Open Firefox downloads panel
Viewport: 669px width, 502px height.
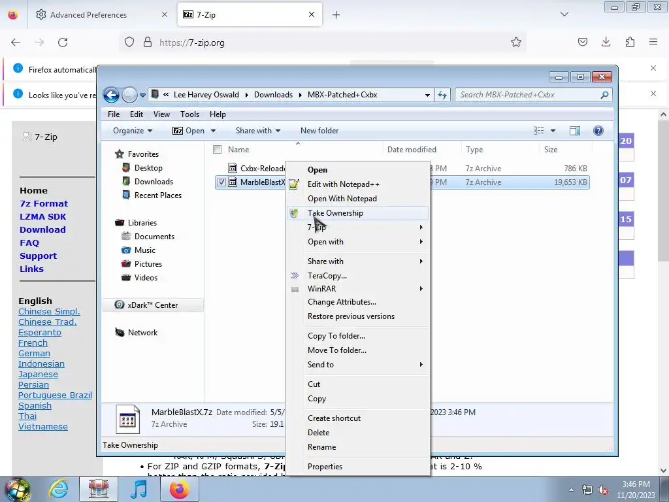606,42
